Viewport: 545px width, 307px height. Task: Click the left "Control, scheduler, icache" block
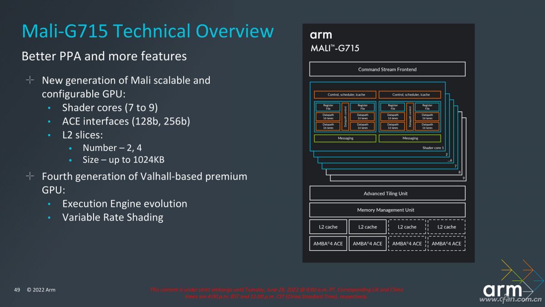[x=346, y=95]
